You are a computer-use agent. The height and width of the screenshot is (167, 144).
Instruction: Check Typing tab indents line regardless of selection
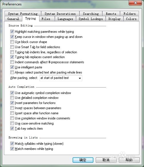(12, 52)
